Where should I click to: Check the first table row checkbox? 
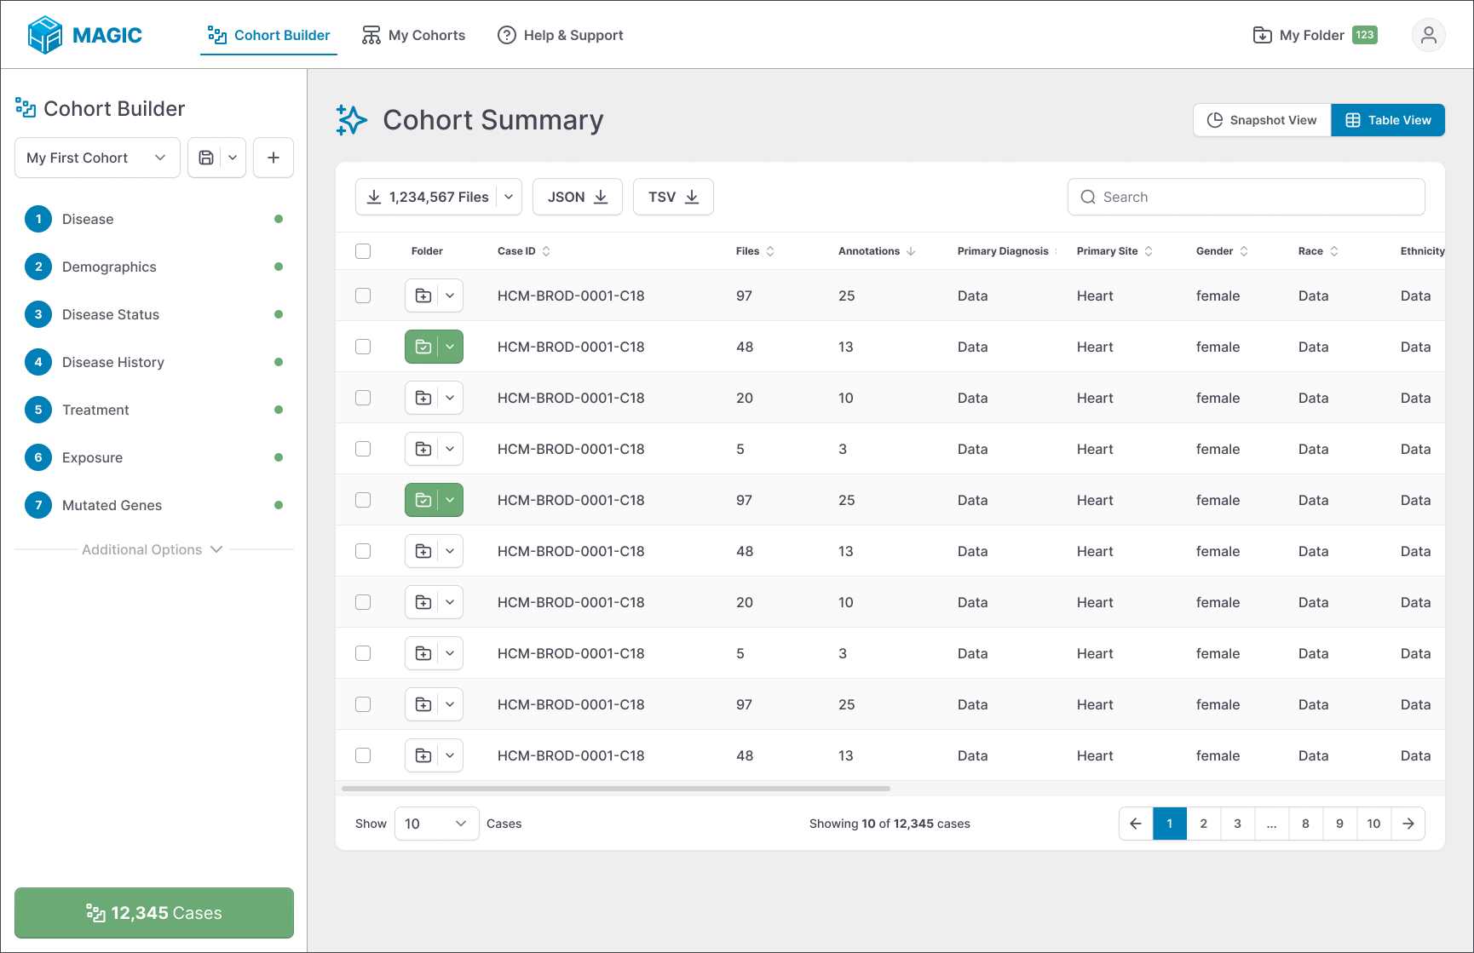tap(363, 296)
